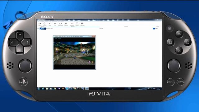Stop emulation with the Stop toolbar icon
199x112 pixels.
coord(55,24)
